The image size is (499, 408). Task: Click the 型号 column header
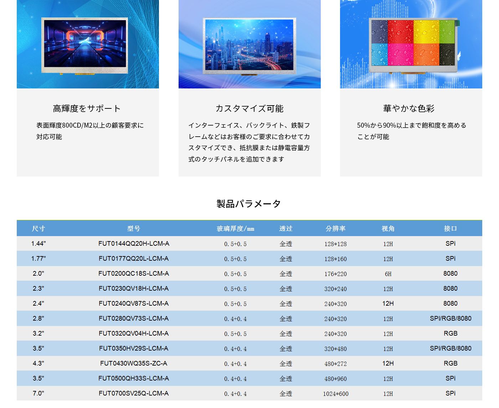pos(134,229)
